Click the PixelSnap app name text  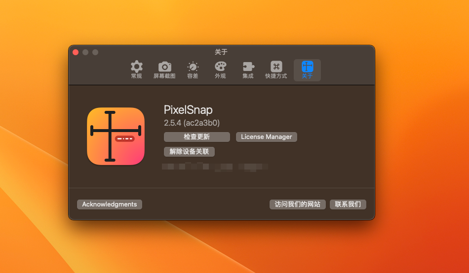[x=188, y=110]
